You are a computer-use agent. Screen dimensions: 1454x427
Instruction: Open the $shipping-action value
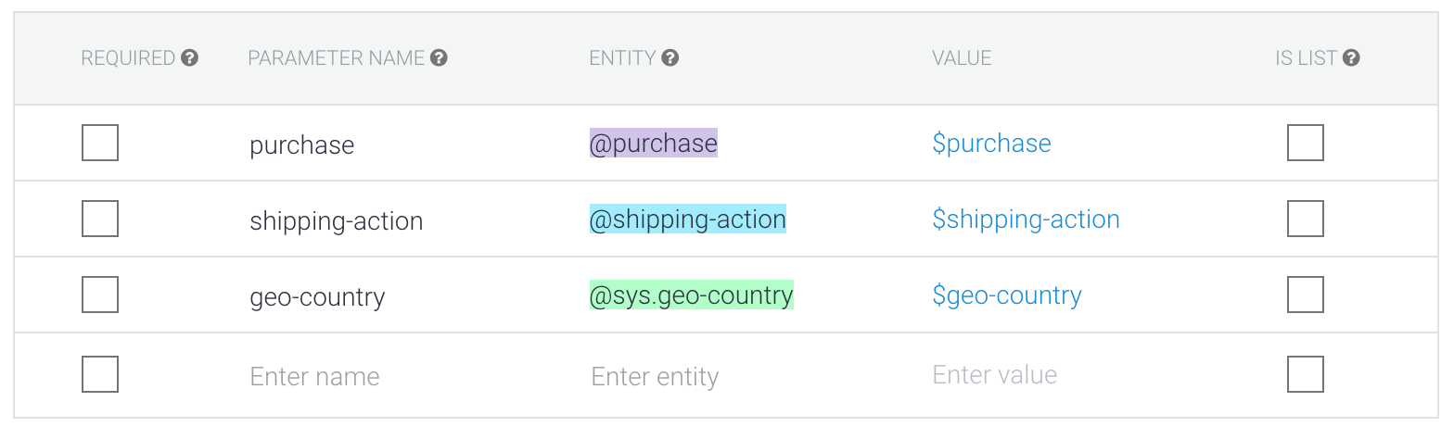coord(1026,220)
